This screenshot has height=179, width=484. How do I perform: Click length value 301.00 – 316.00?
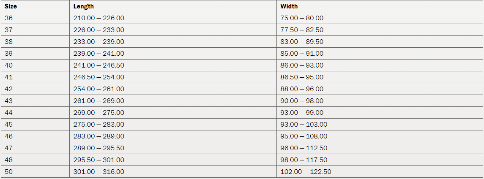point(99,172)
